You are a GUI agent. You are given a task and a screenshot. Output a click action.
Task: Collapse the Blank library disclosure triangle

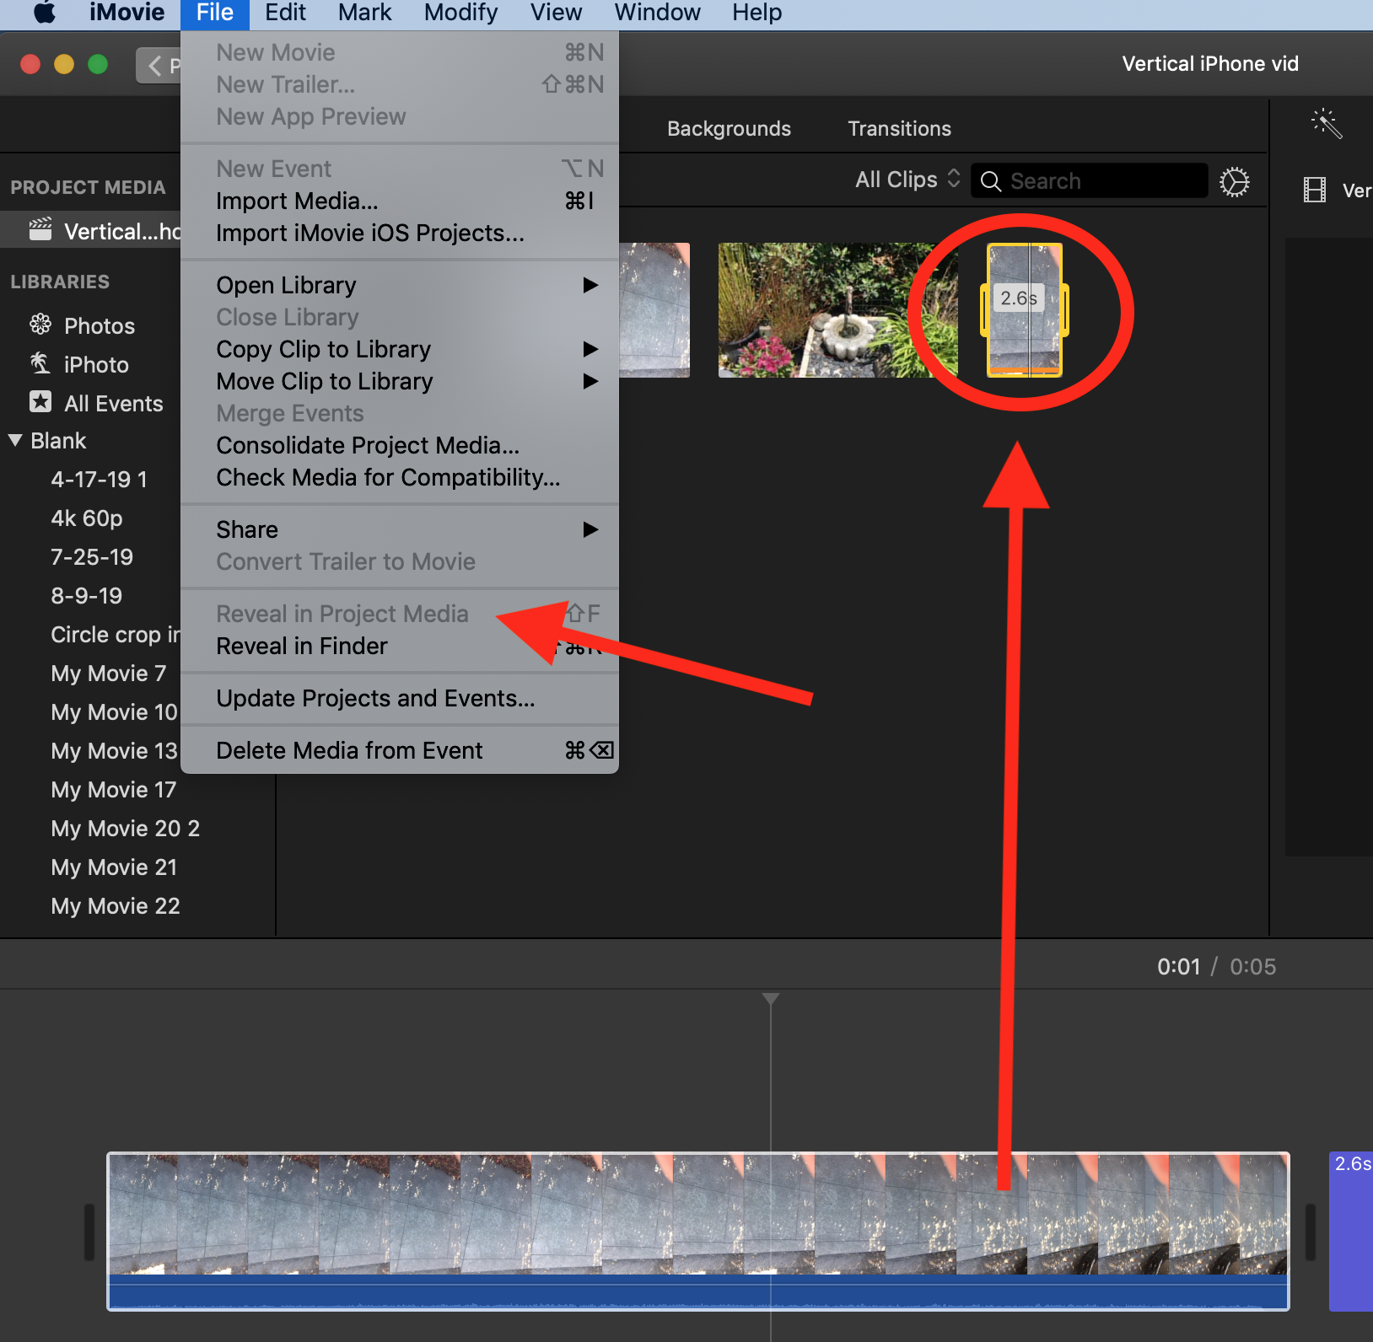15,440
